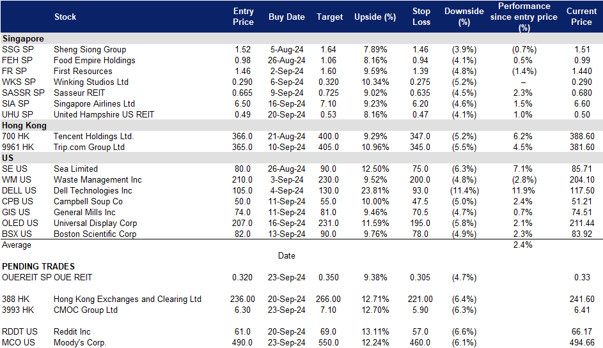Click the Entry Price column header
This screenshot has width=603, height=348.
click(x=243, y=17)
